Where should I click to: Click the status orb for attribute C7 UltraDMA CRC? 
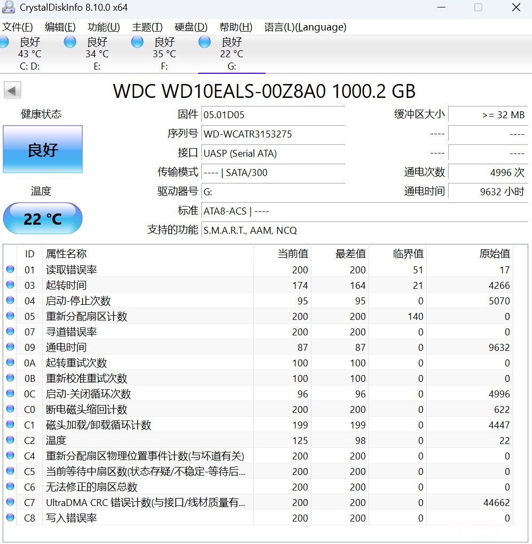coord(10,502)
